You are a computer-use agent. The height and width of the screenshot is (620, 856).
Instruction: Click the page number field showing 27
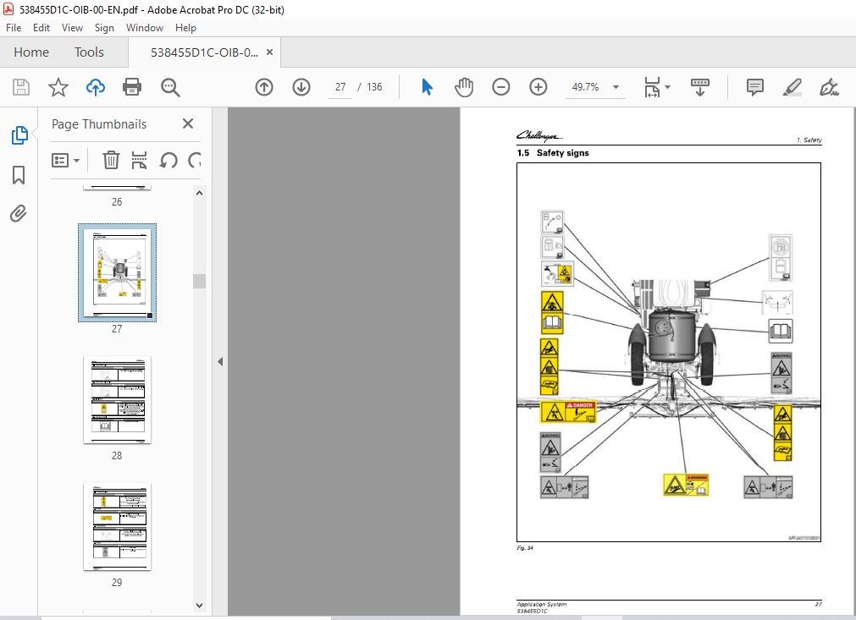(340, 87)
